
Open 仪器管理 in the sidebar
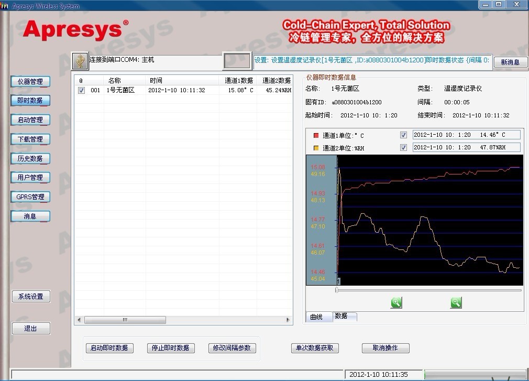click(x=30, y=81)
